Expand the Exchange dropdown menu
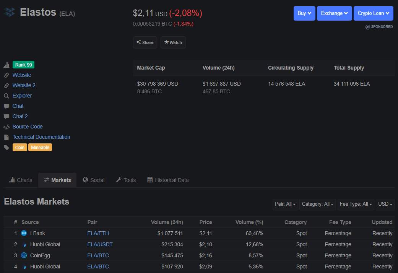 (x=334, y=13)
